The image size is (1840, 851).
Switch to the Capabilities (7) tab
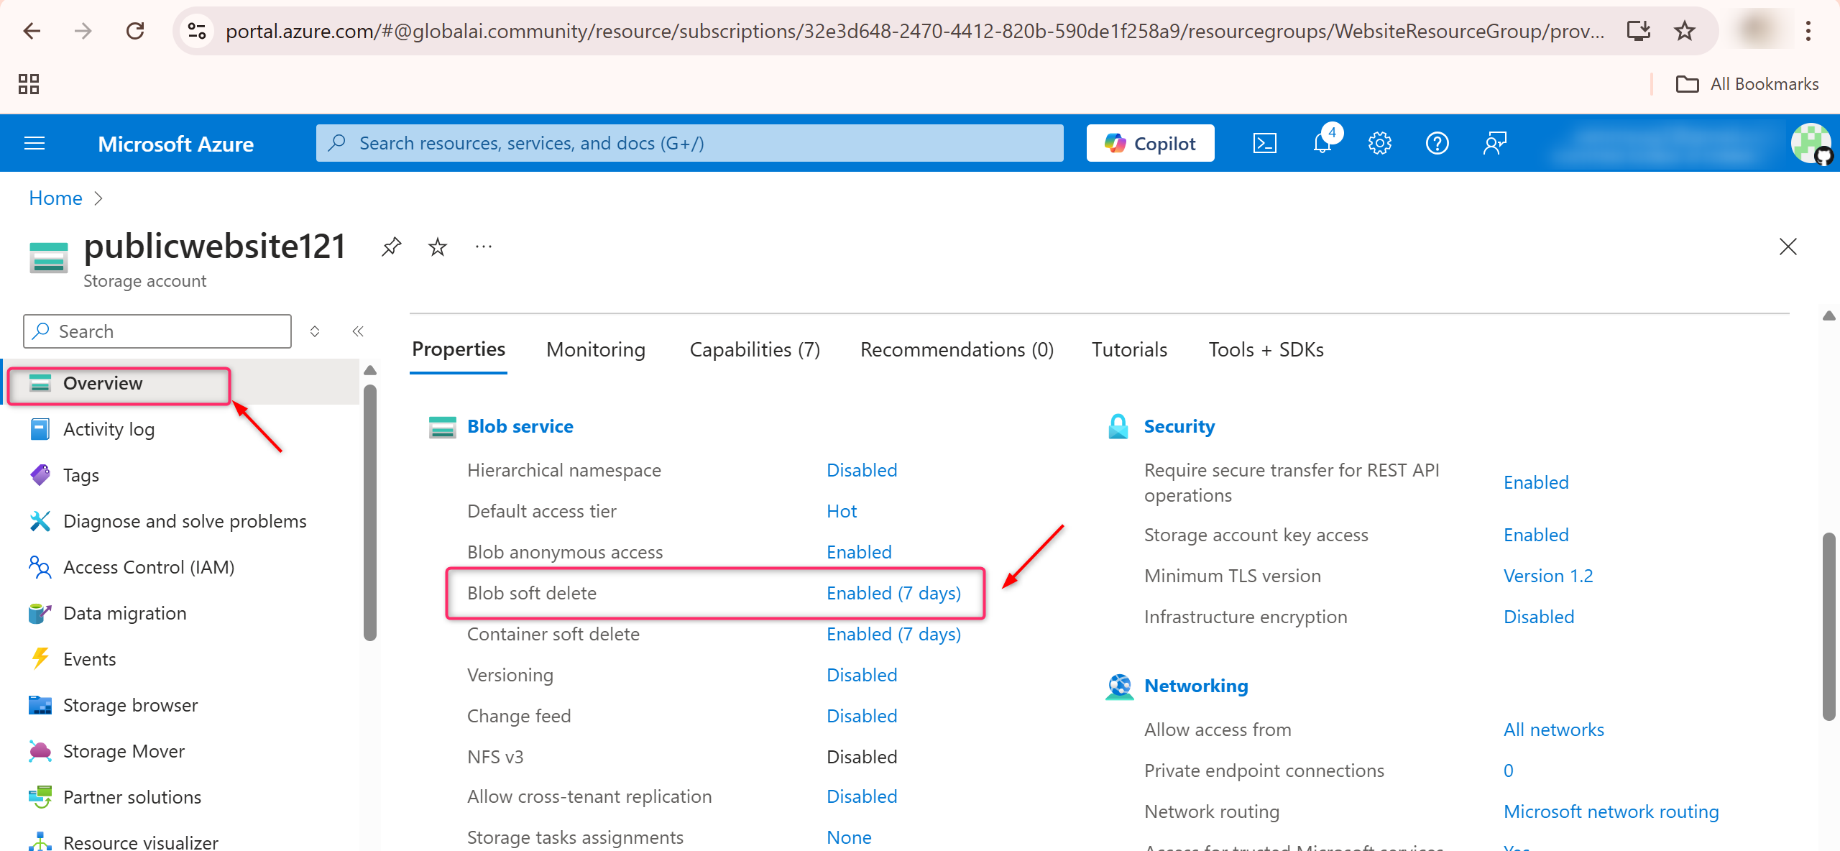(x=755, y=349)
